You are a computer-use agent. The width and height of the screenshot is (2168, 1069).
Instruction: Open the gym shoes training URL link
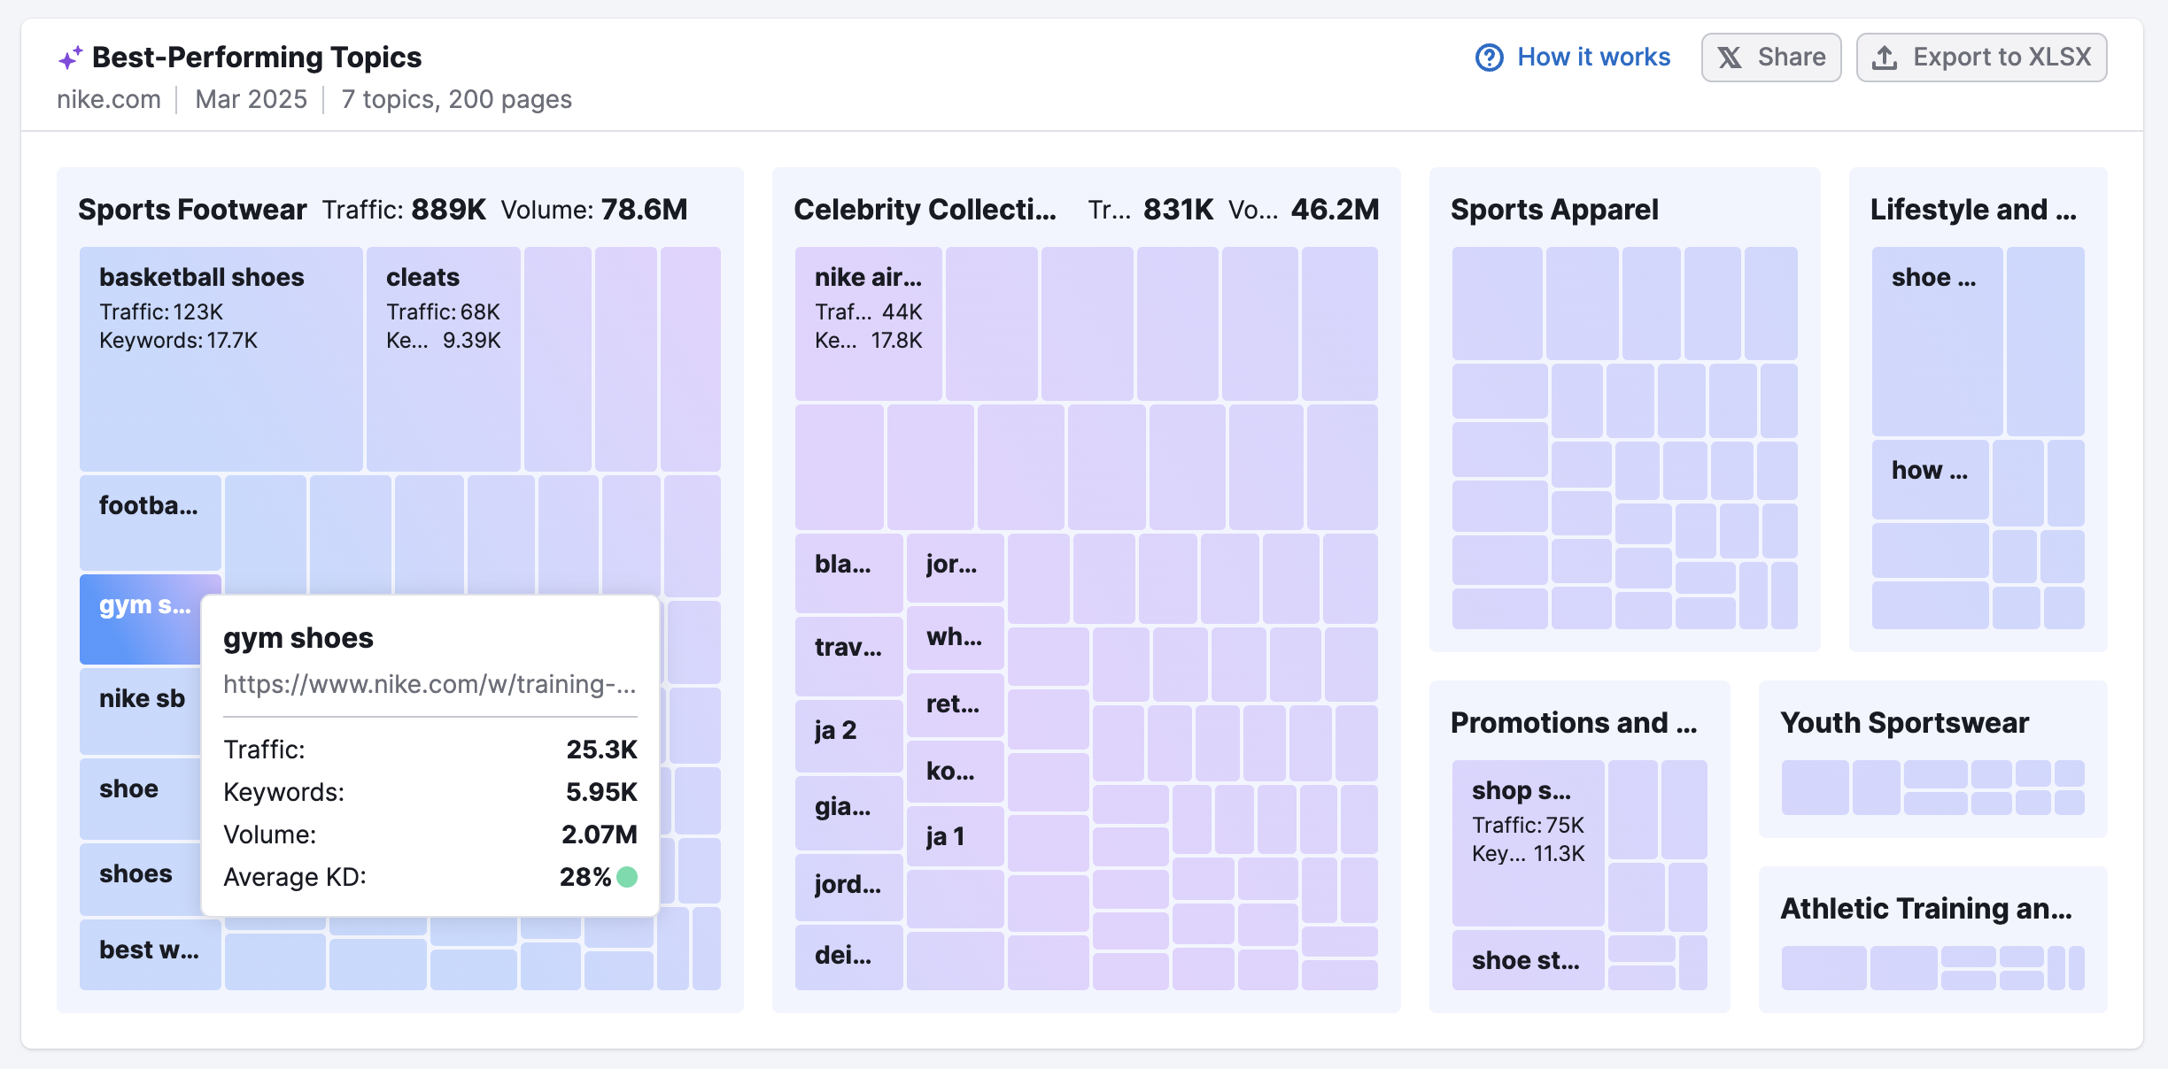[429, 684]
